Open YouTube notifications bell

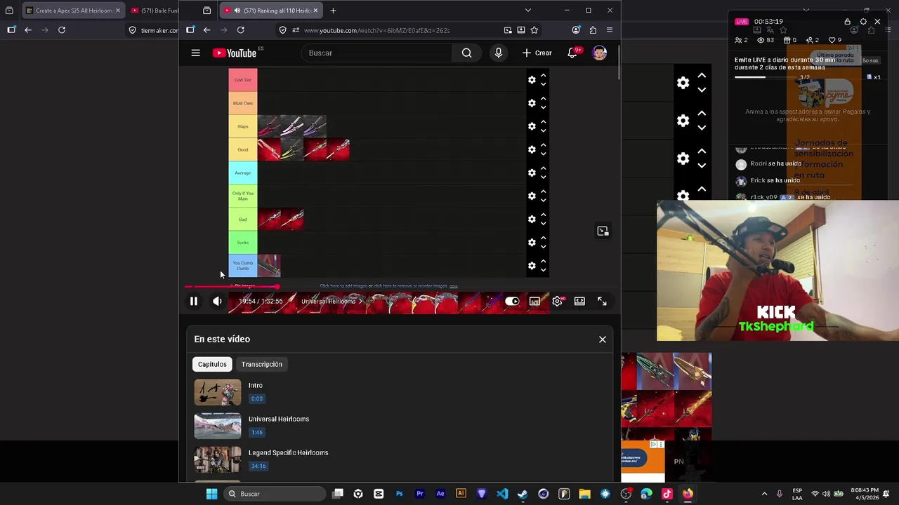tap(572, 53)
